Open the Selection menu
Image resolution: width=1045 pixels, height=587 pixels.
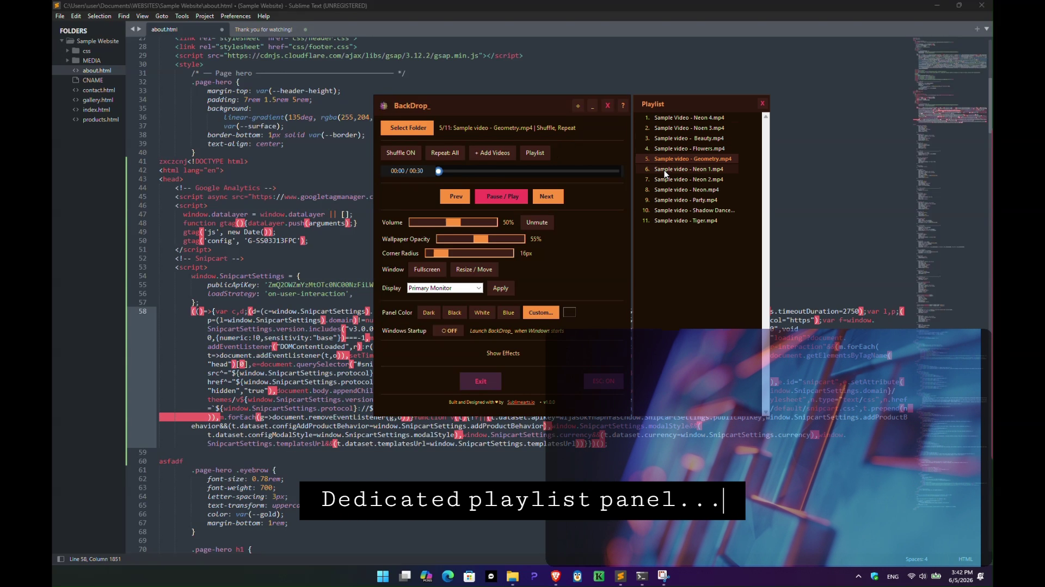100,16
